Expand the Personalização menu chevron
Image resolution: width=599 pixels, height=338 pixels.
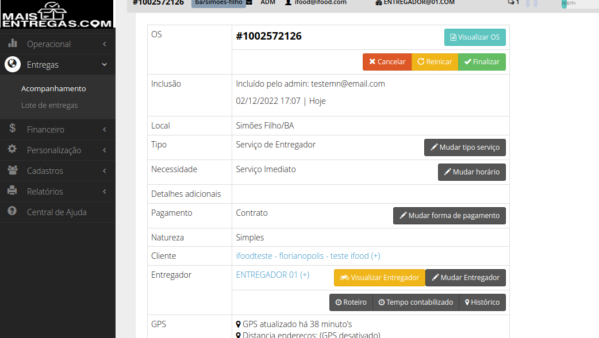tap(105, 150)
